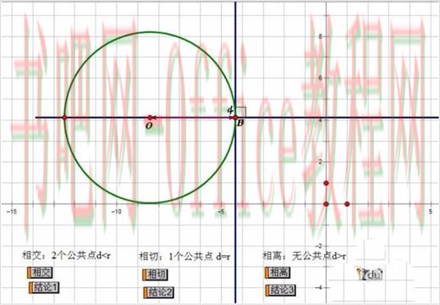Select the red point above the origin
Screen dimensions: 440x305
click(327, 183)
